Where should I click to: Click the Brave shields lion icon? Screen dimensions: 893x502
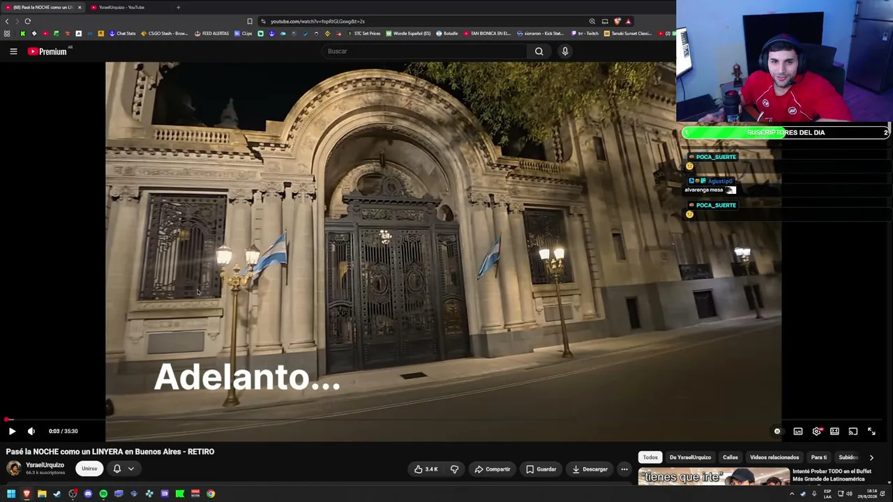(x=617, y=21)
